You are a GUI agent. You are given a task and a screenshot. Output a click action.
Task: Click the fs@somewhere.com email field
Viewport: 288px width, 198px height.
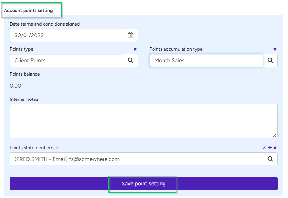pos(136,159)
